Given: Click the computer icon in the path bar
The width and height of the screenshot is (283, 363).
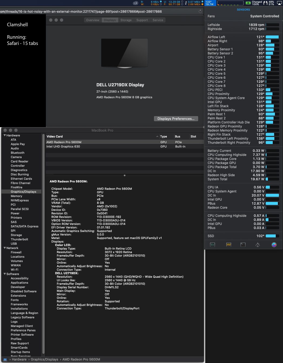Looking at the screenshot, I should click(5, 359).
